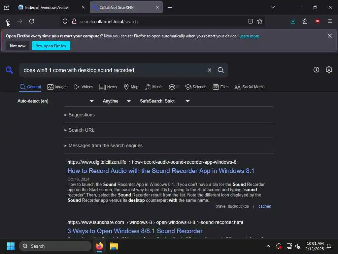This screenshot has height=254, width=338.
Task: Open the tracking protection shield icon
Action: [65, 21]
